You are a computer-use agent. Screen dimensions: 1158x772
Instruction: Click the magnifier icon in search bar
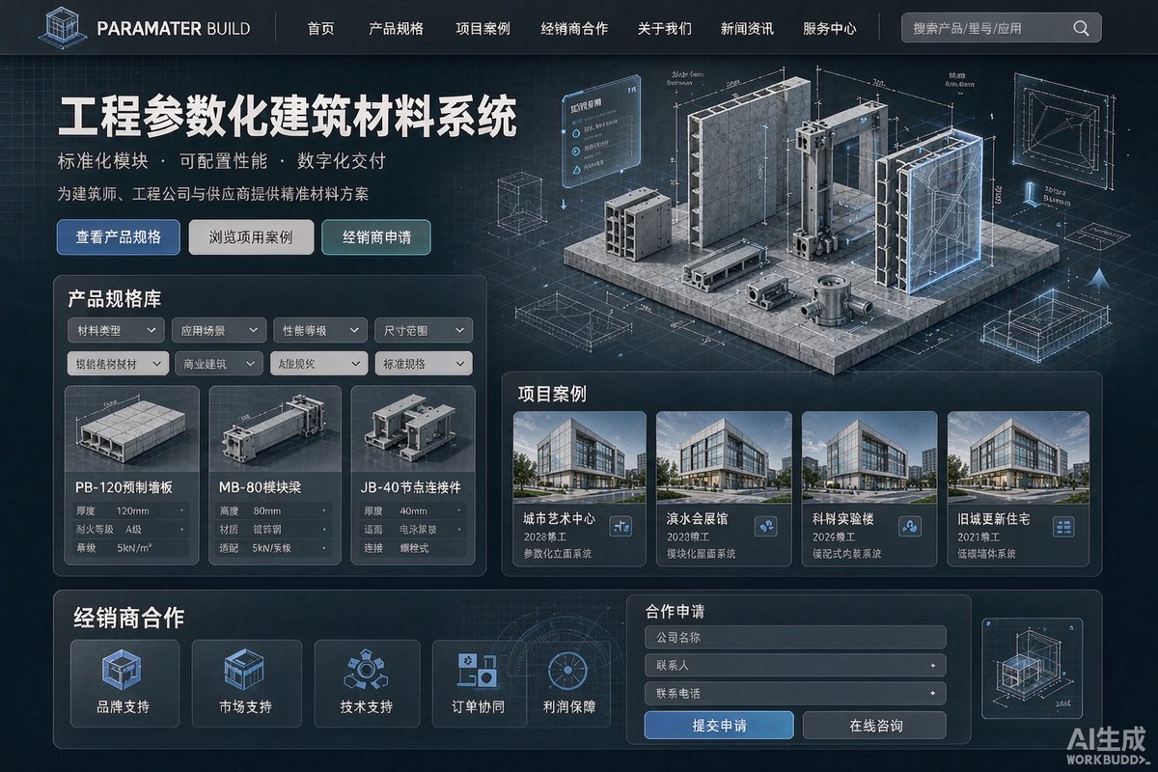[x=1081, y=28]
